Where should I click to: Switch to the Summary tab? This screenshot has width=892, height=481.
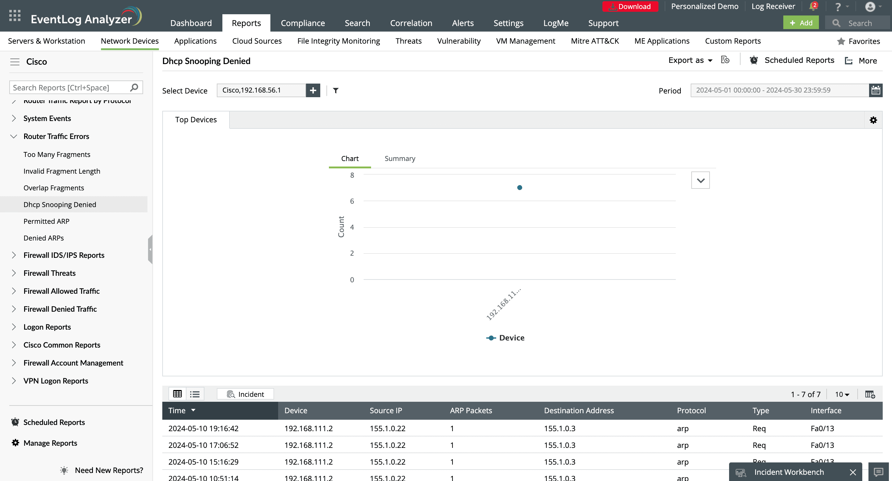click(400, 158)
